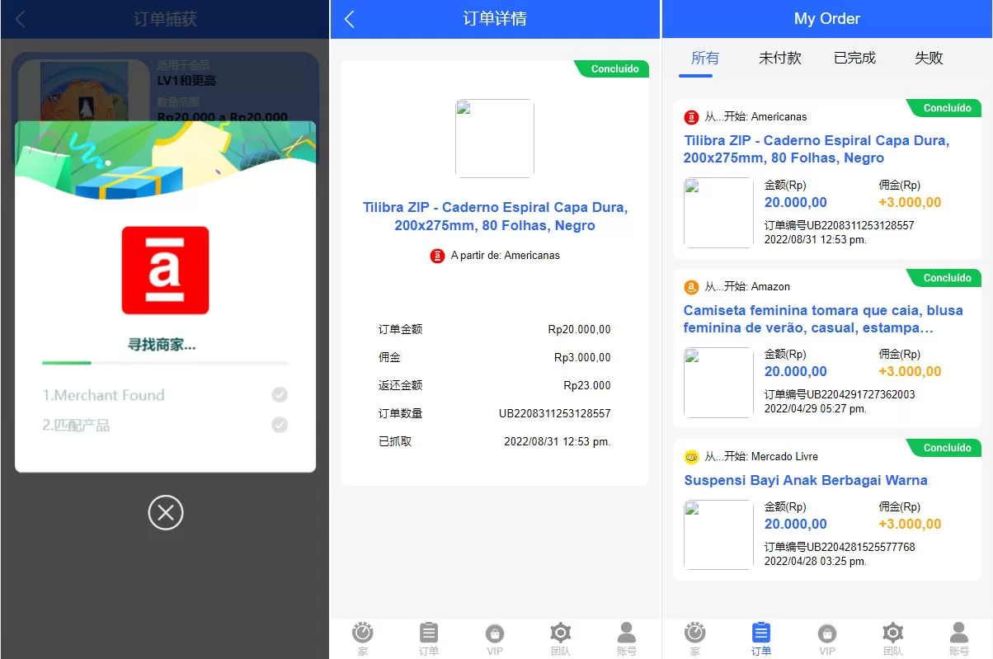Switch to the 未付款 tab
The height and width of the screenshot is (659, 993).
[779, 58]
